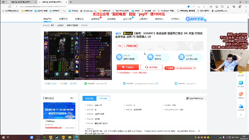Image resolution: width=249 pixels, height=140 pixels.
Task: Dismiss the red promo banner close icon
Action: tap(195, 68)
